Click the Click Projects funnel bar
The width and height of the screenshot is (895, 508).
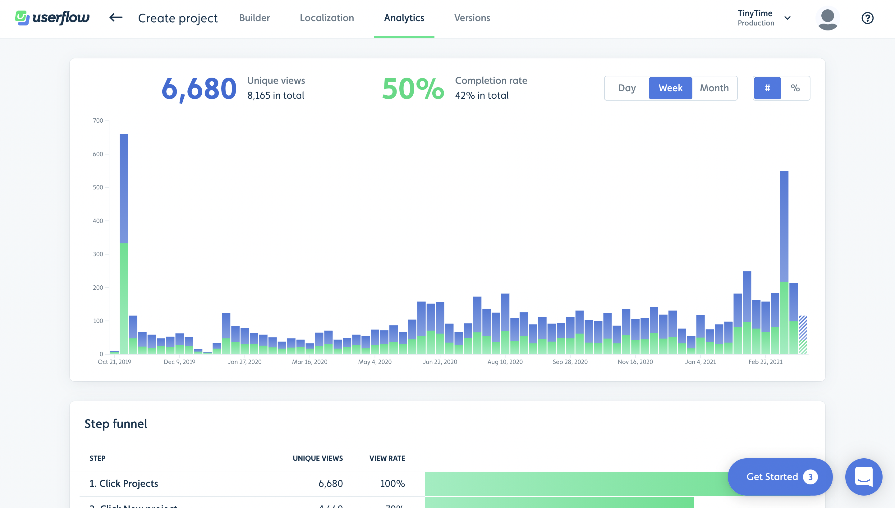point(576,483)
